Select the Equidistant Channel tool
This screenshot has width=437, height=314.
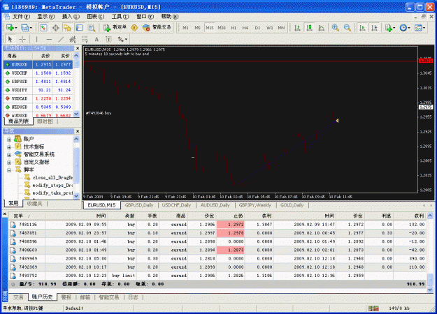[73, 39]
